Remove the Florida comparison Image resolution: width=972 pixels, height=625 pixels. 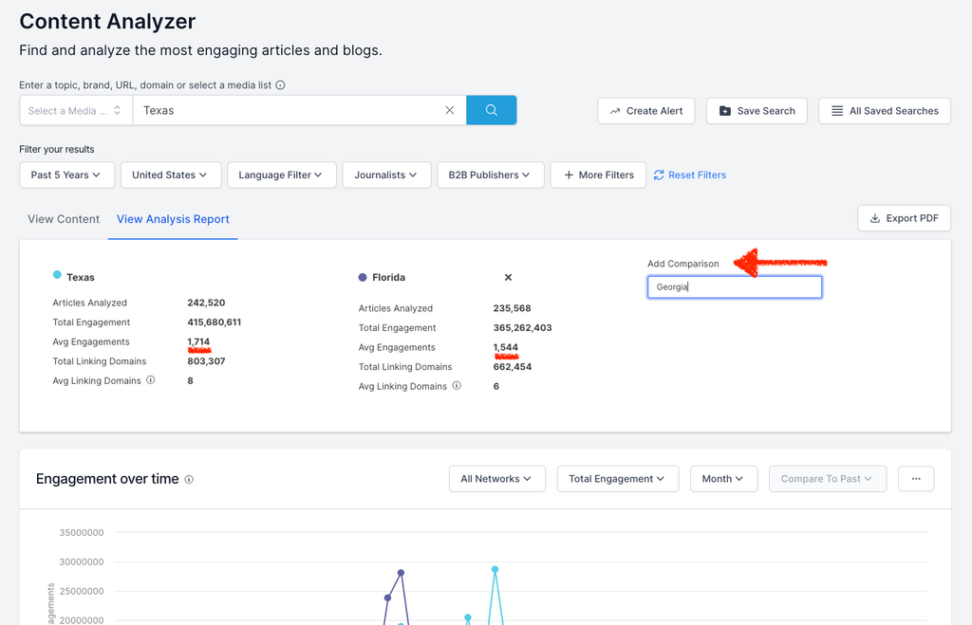508,278
